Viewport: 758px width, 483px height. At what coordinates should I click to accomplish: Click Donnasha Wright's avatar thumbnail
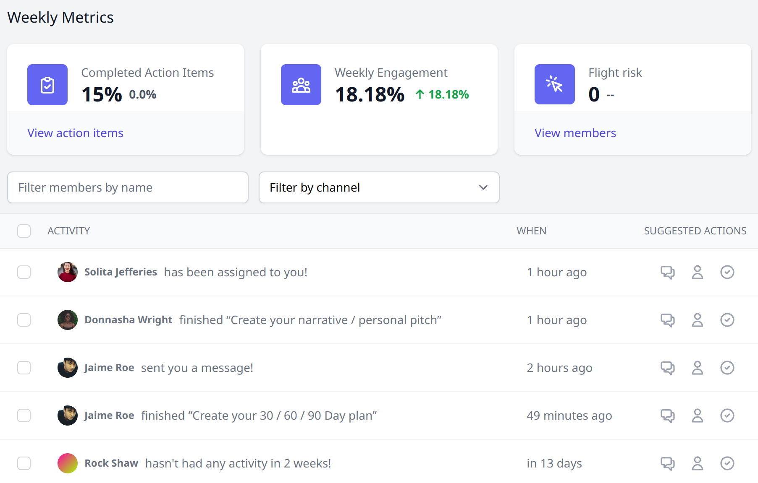(68, 320)
